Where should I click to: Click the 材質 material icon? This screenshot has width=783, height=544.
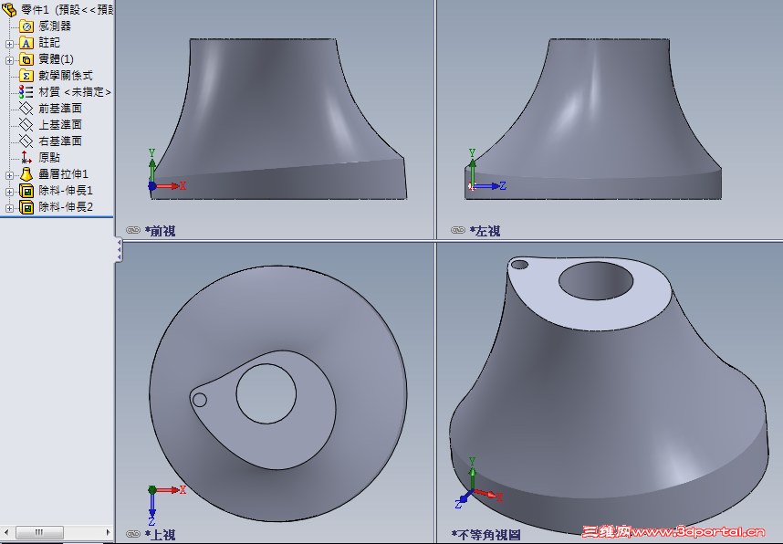[x=26, y=92]
